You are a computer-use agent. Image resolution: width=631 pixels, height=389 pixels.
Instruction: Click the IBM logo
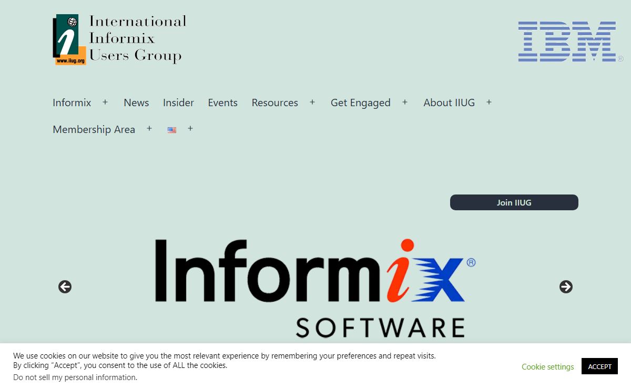571,42
